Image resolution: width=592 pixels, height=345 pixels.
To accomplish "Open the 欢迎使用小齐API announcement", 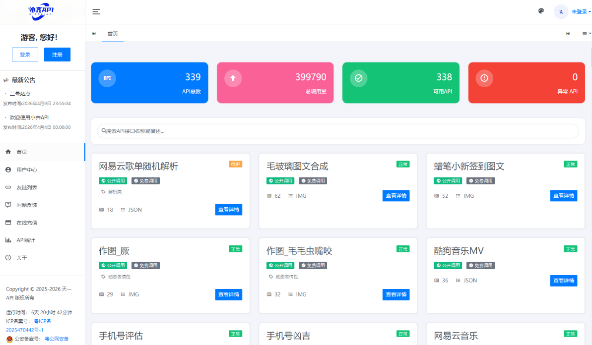I will pos(29,117).
